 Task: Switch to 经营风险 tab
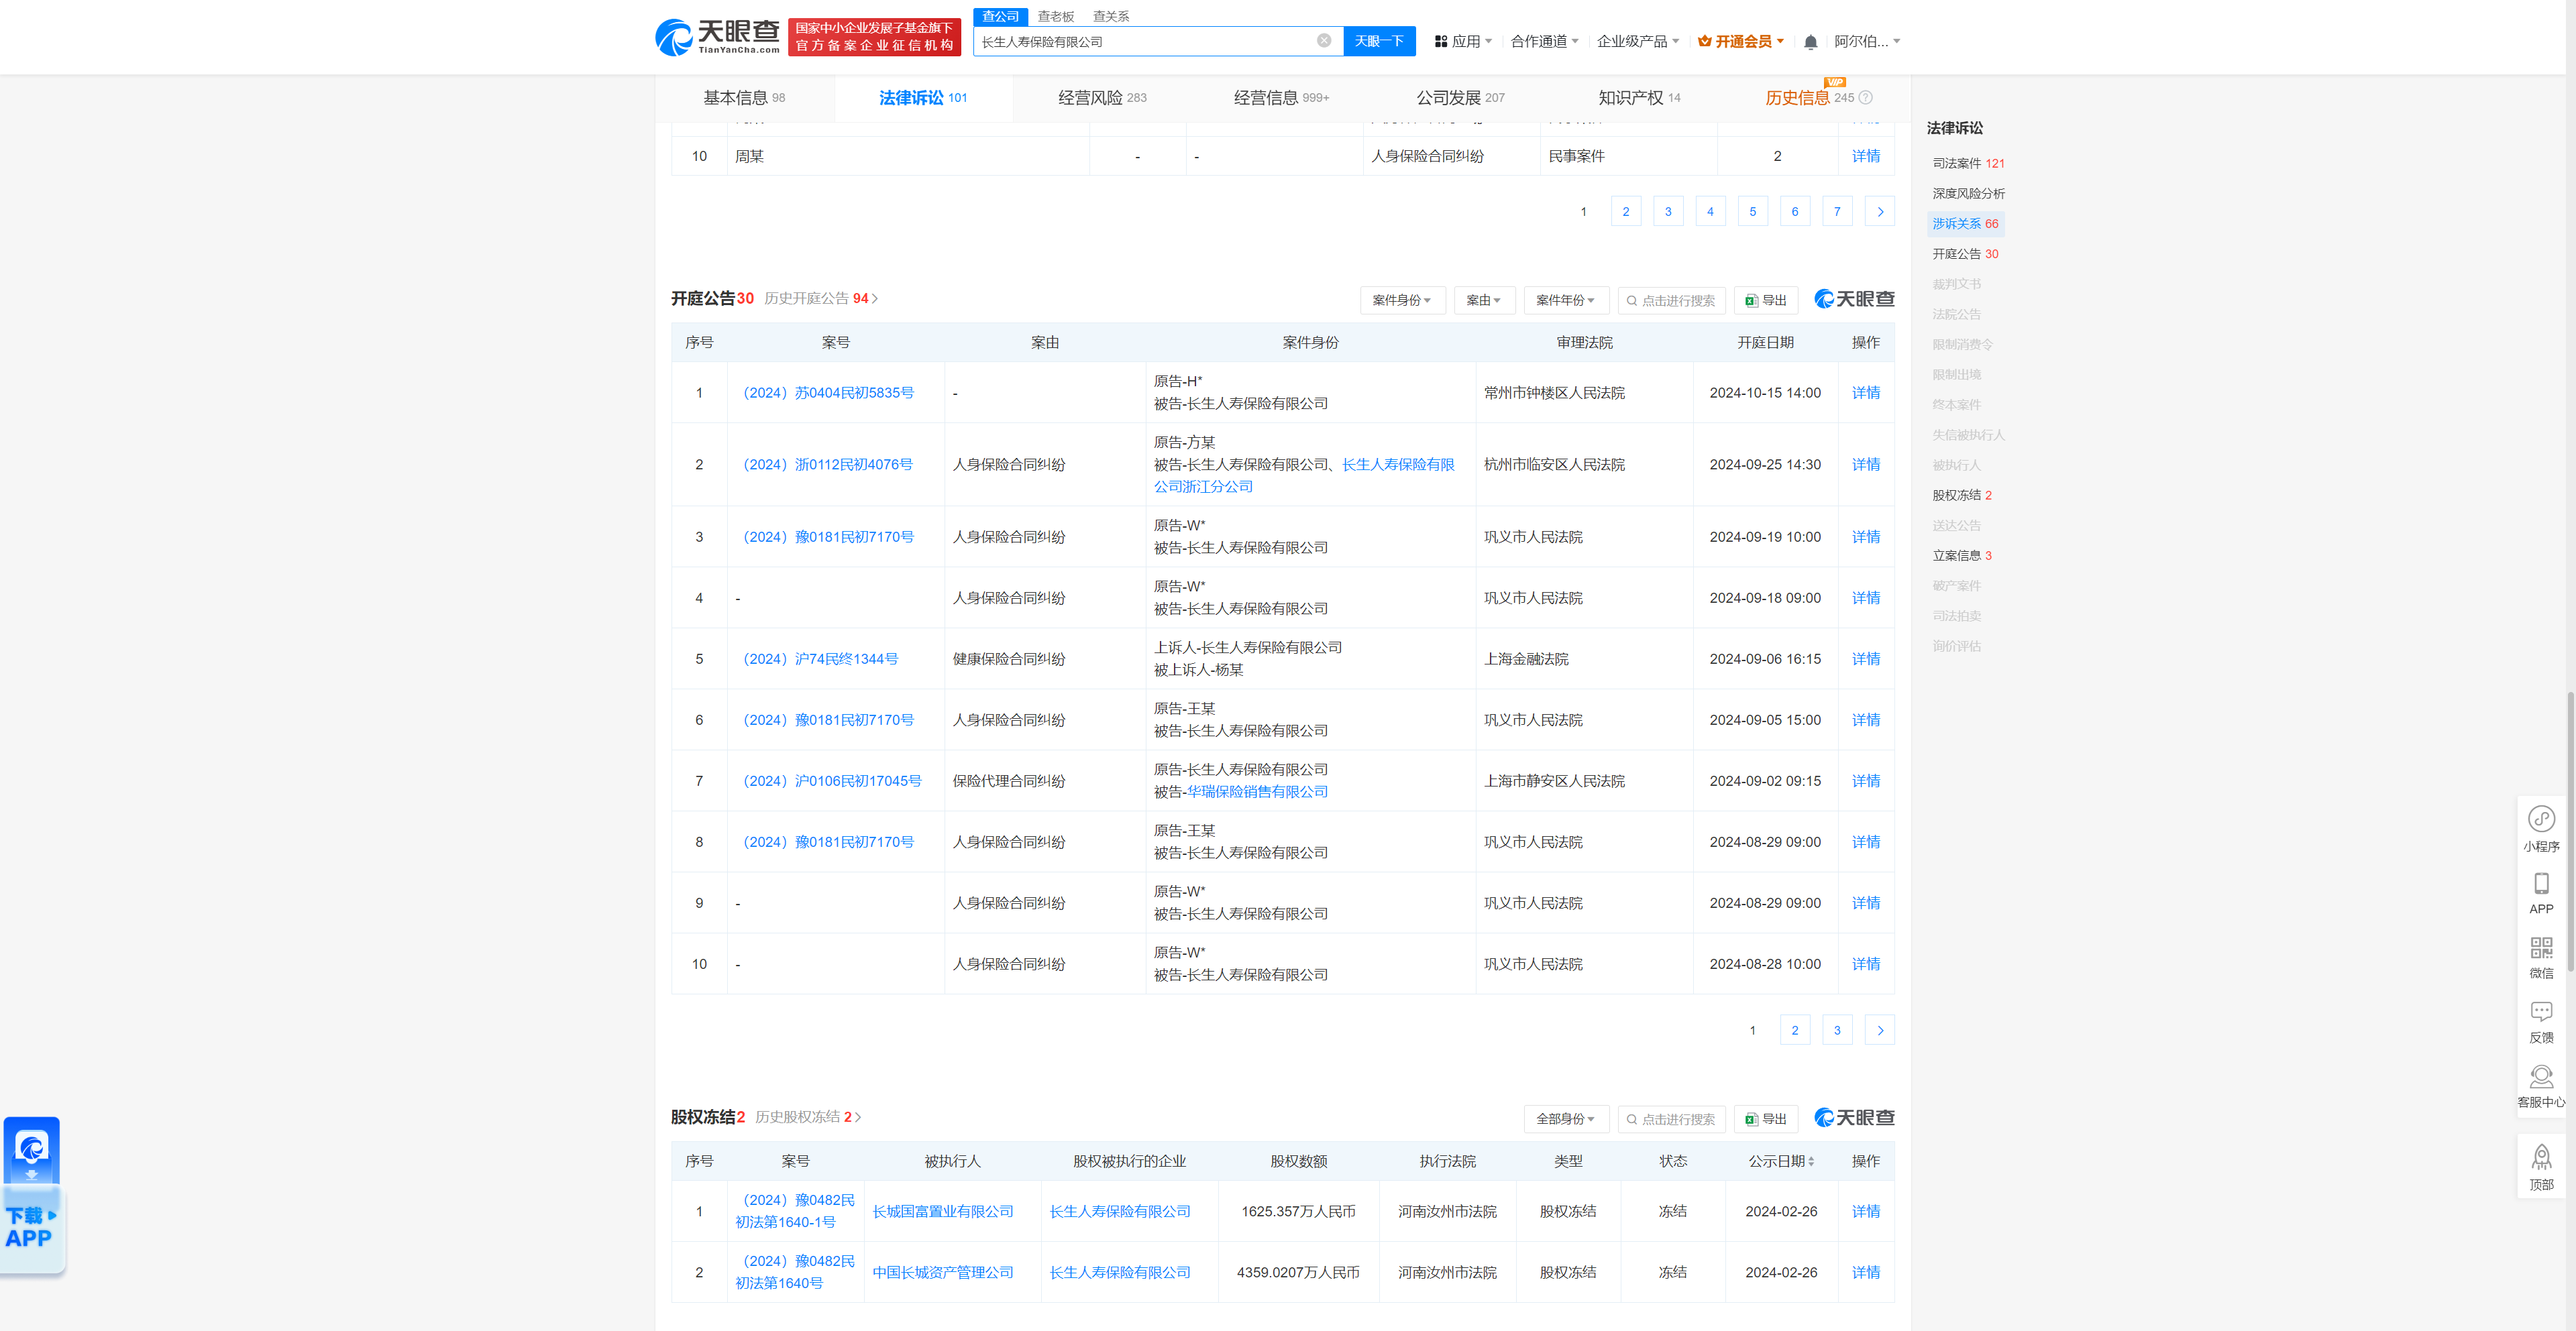point(1102,98)
